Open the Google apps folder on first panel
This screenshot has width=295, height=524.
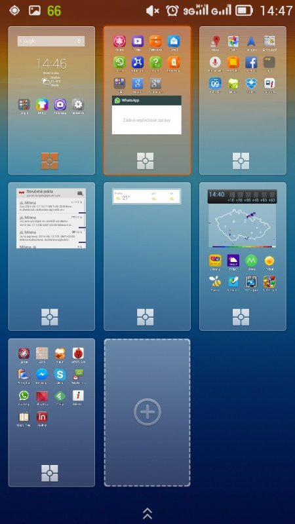tap(24, 105)
